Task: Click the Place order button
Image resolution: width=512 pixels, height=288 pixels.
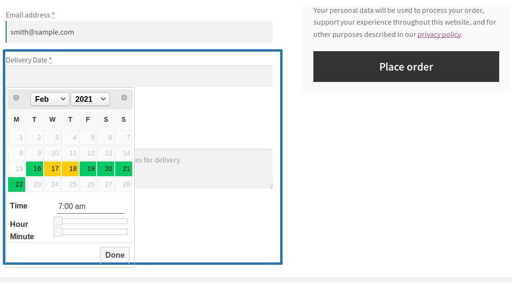Action: tap(406, 66)
